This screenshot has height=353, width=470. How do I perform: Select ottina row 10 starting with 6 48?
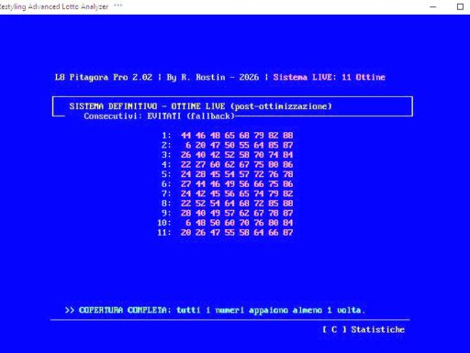click(x=226, y=223)
